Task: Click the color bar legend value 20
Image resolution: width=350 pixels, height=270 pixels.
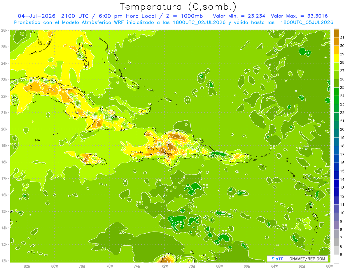Action: point(342,129)
